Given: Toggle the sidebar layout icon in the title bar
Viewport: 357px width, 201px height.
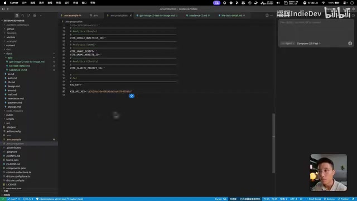Looking at the screenshot, I should (x=3, y=9).
